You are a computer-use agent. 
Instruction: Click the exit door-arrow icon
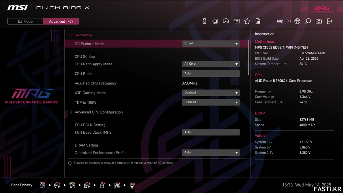pos(330,21)
